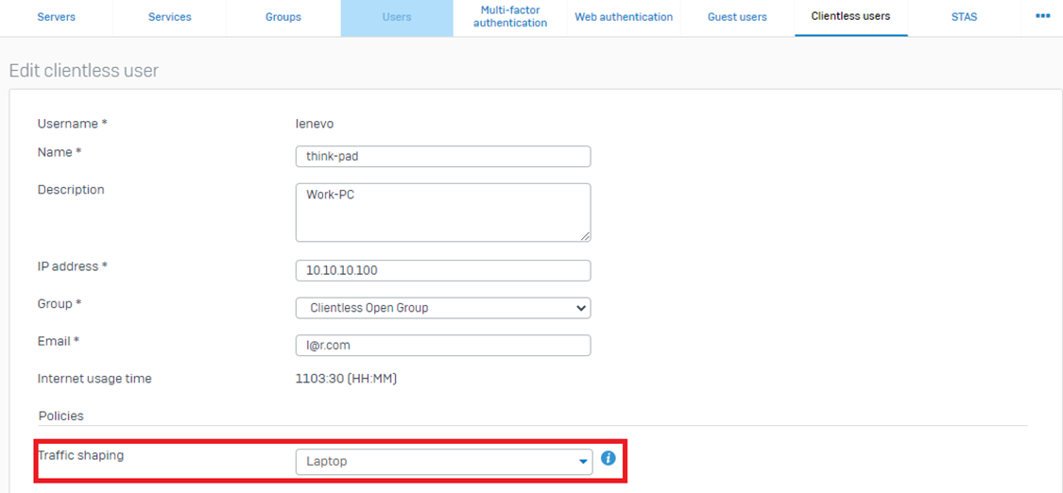Image resolution: width=1063 pixels, height=493 pixels.
Task: Go to the Groups tab
Action: coord(283,17)
